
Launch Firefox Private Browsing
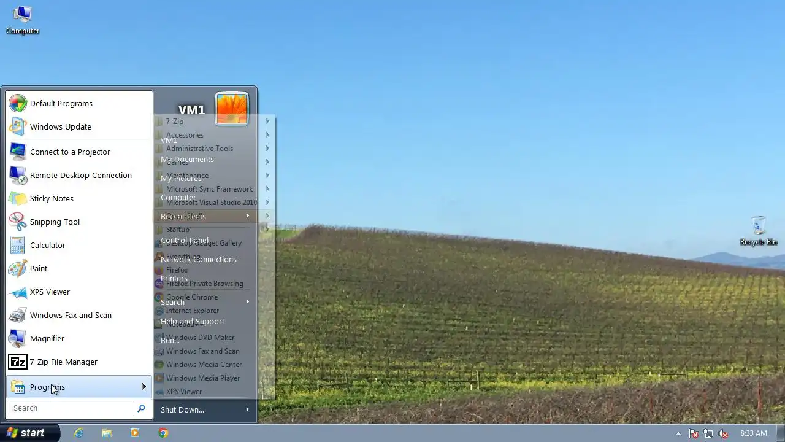[x=213, y=284]
